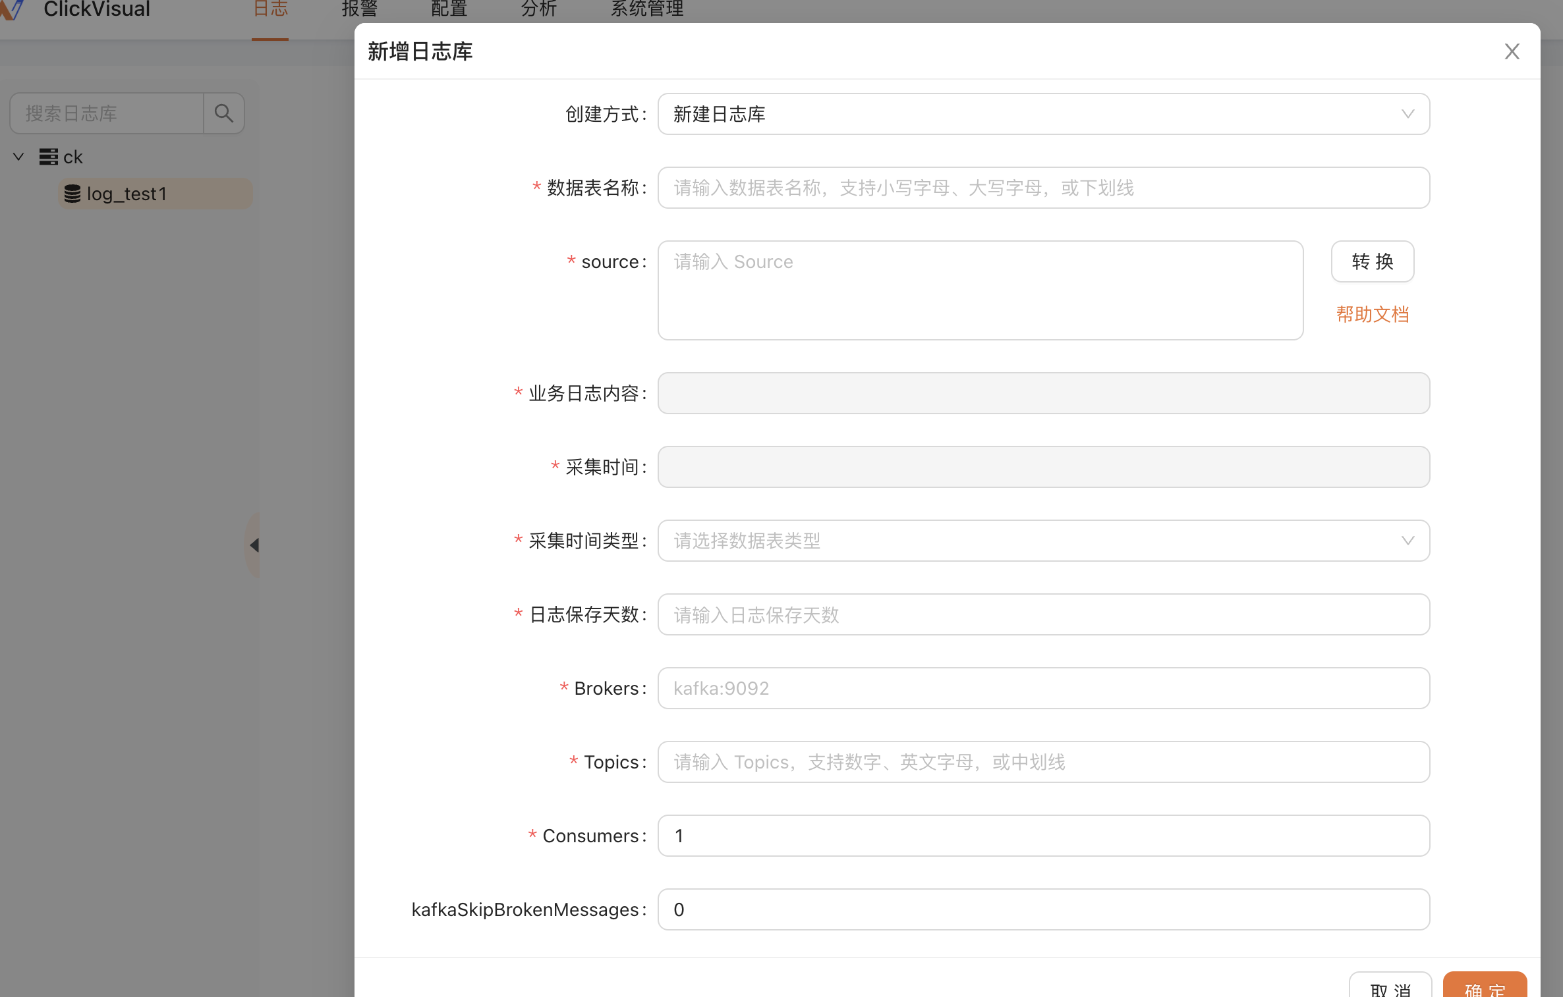Open the 帮助文档 link

click(1372, 315)
